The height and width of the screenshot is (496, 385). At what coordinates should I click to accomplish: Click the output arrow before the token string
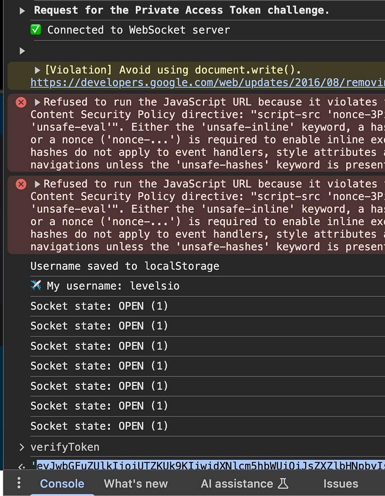(21, 467)
